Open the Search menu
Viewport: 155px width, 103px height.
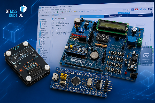52,10
